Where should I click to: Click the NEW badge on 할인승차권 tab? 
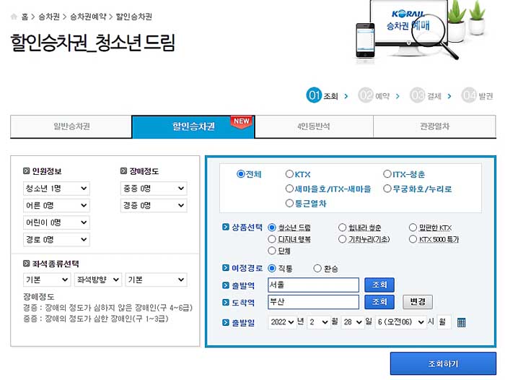pyautogui.click(x=242, y=122)
